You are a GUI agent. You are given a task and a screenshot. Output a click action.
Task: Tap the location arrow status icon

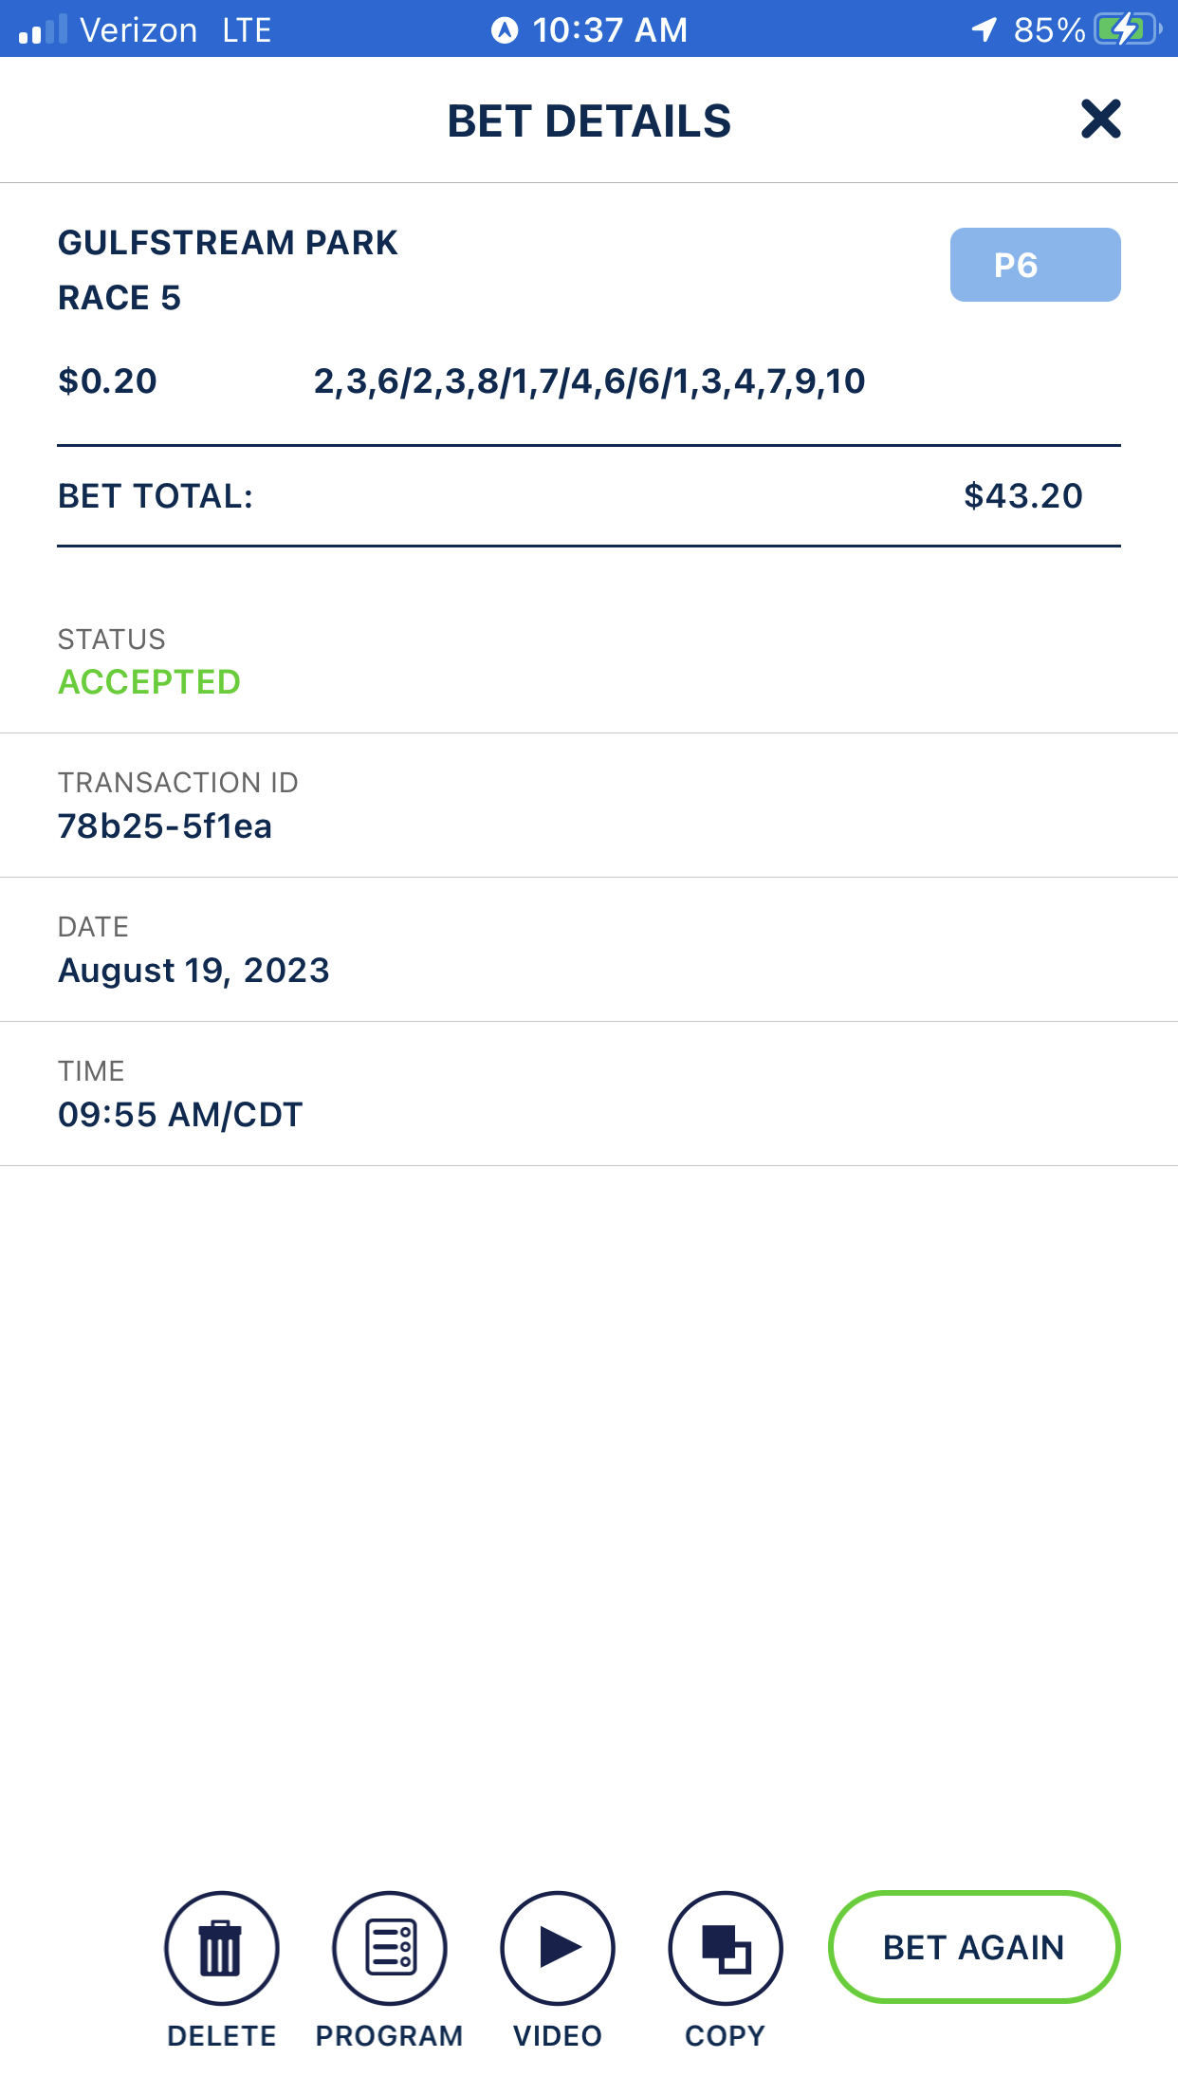[985, 29]
